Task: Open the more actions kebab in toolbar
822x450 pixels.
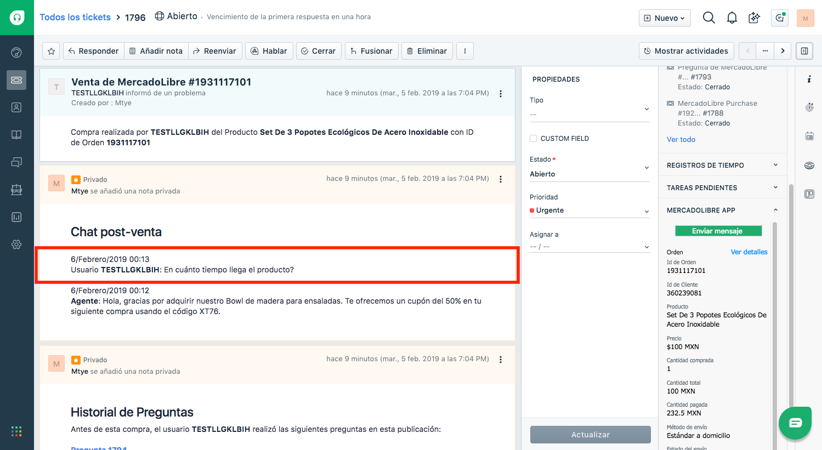Action: (x=465, y=51)
